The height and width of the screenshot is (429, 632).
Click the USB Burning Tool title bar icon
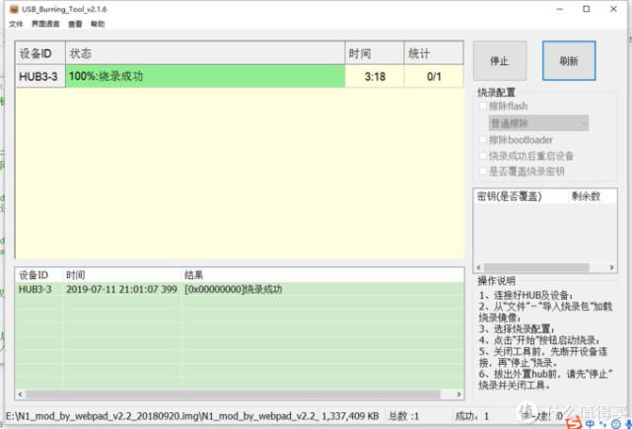pyautogui.click(x=14, y=9)
